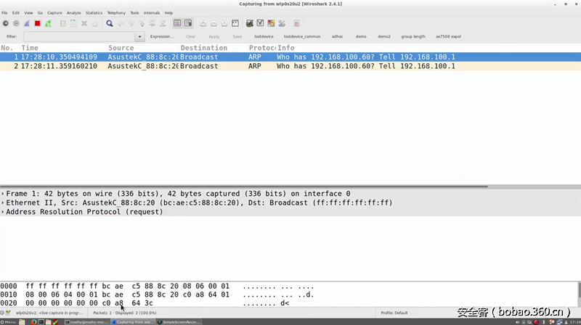This screenshot has width=581, height=325.
Task: Open capture options toolbar icon
Action: point(16,23)
